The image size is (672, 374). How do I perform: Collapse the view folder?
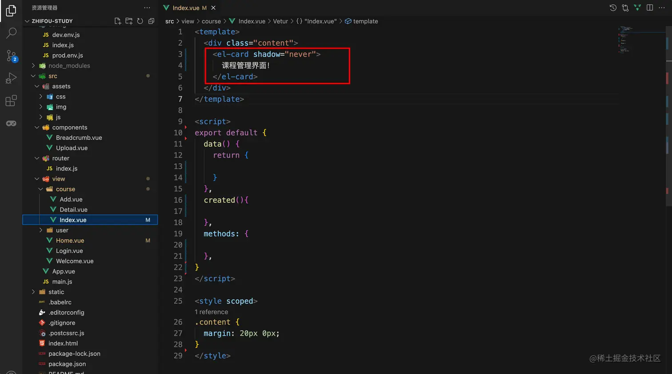(x=37, y=179)
